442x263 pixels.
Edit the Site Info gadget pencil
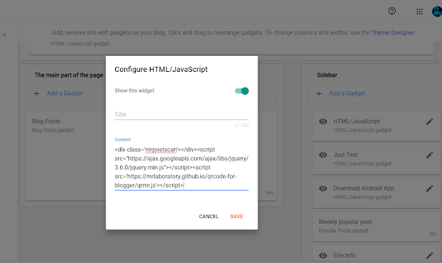click(430, 255)
